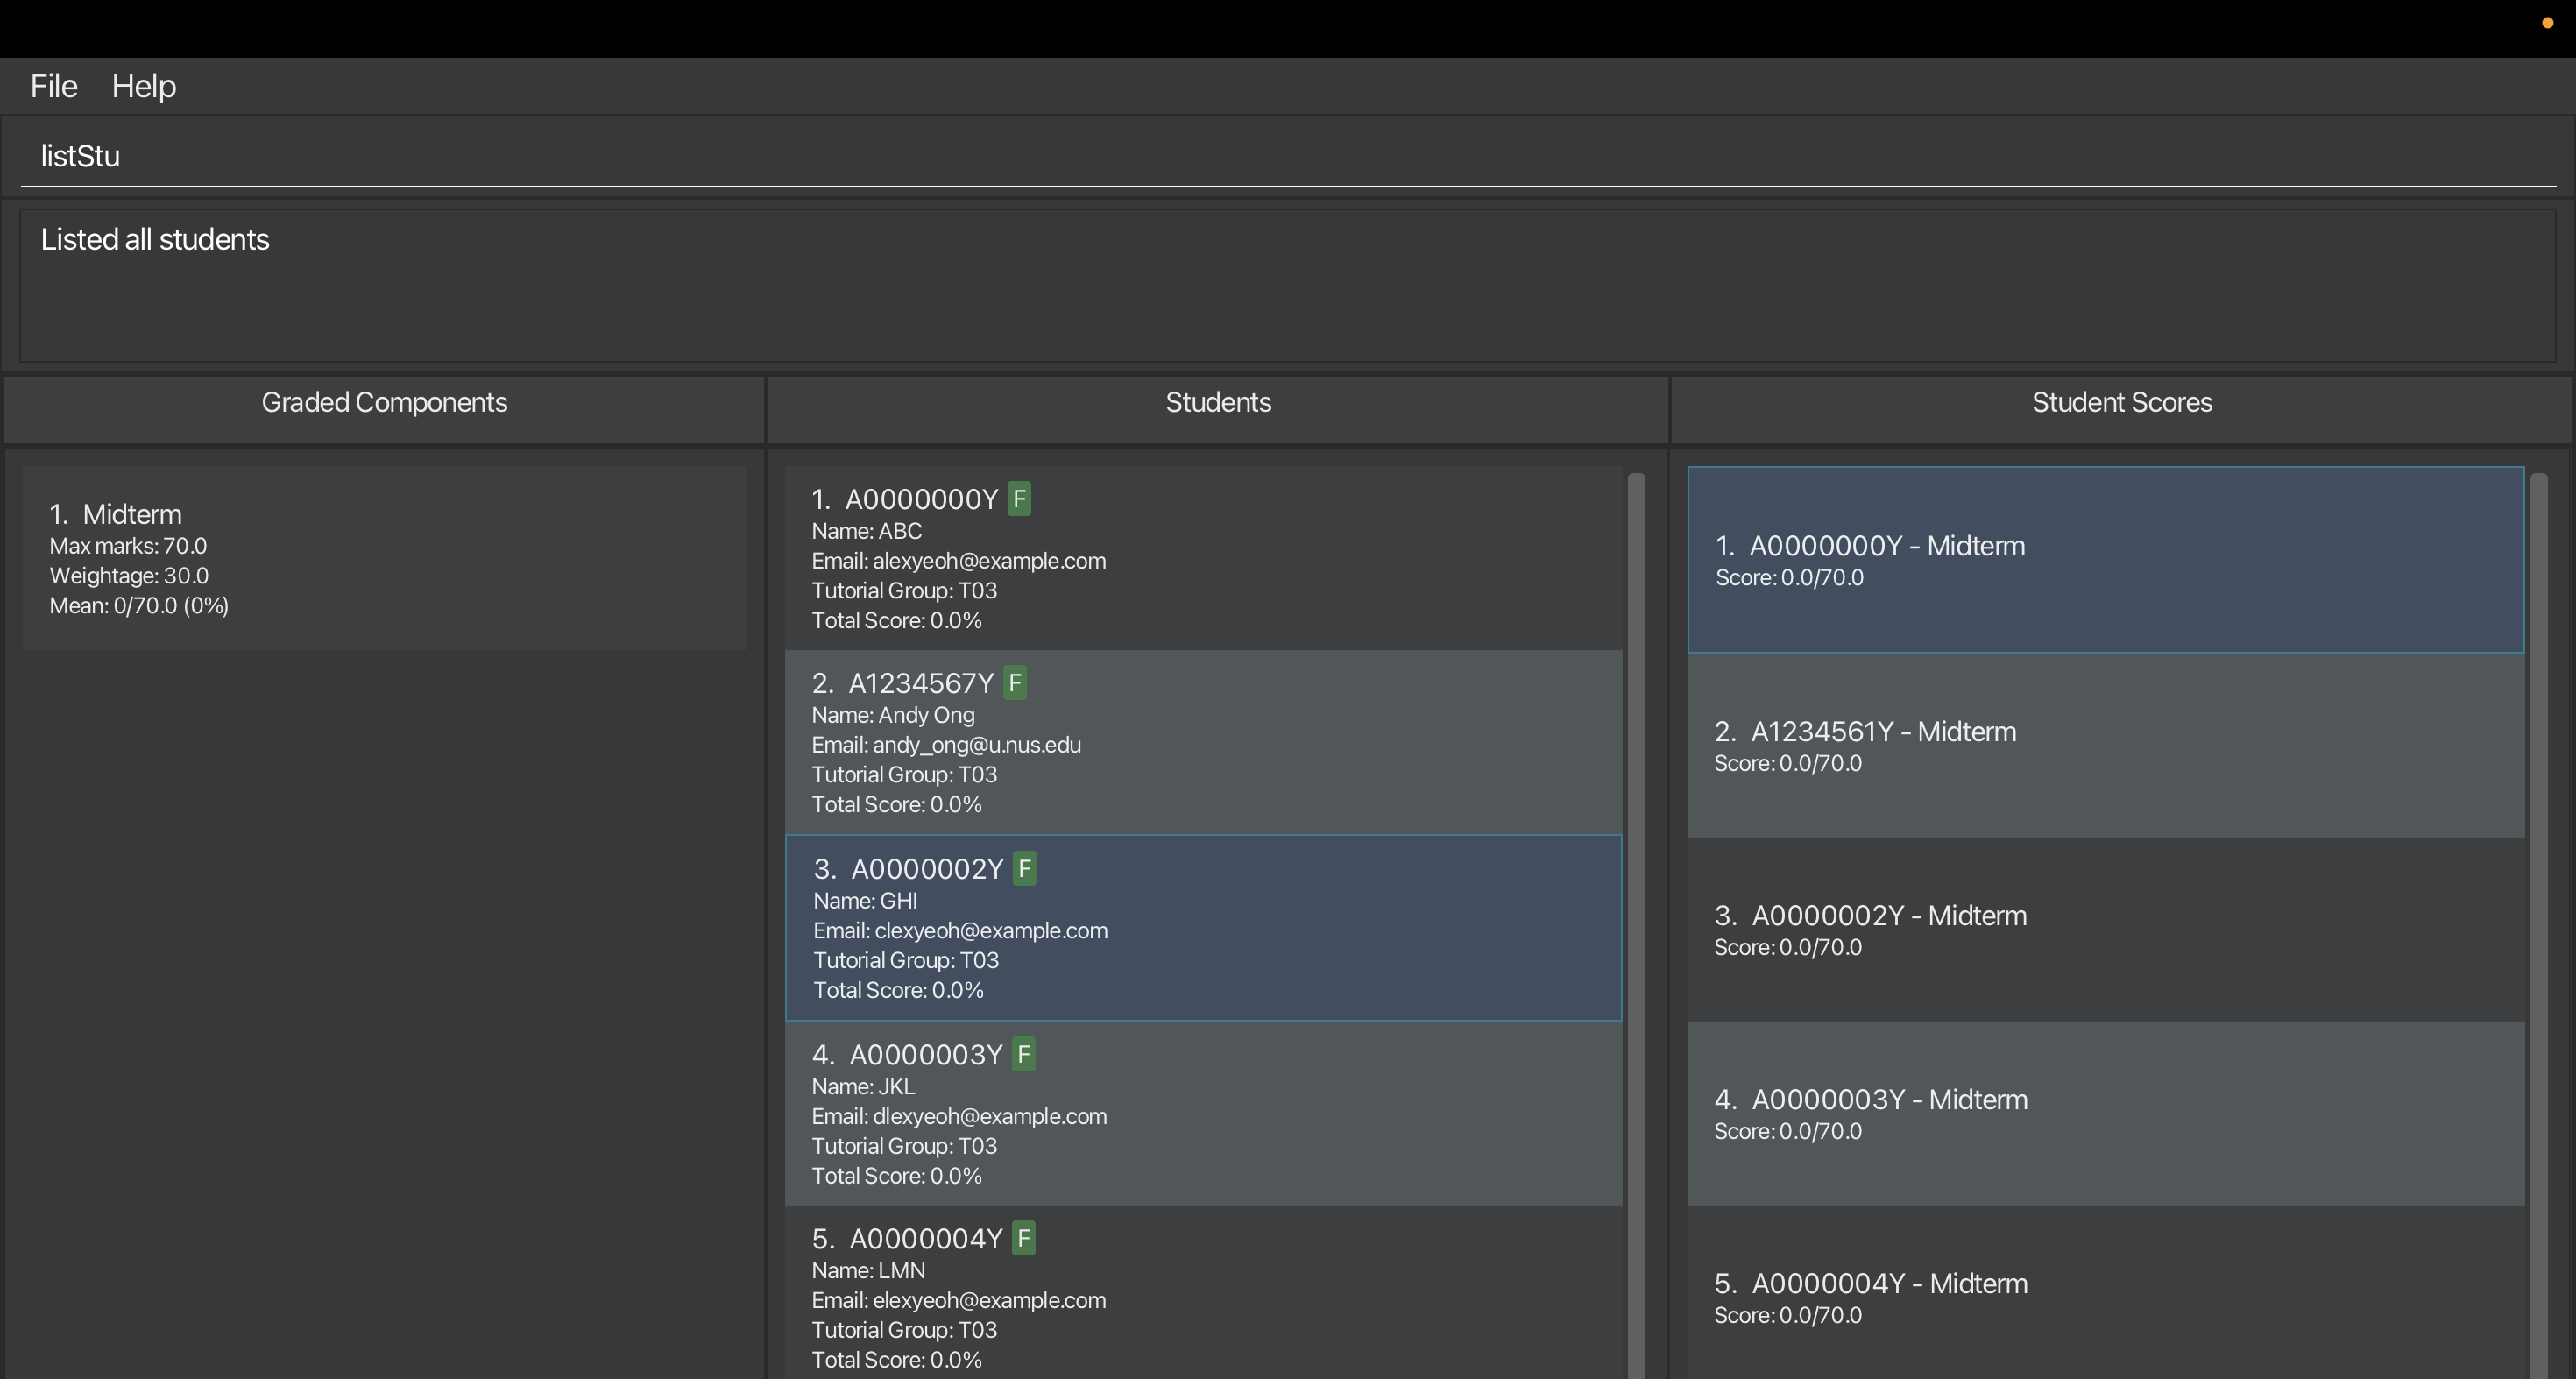Image resolution: width=2576 pixels, height=1379 pixels.
Task: Click the 'Listed all students' result box
Action: pos(1286,285)
